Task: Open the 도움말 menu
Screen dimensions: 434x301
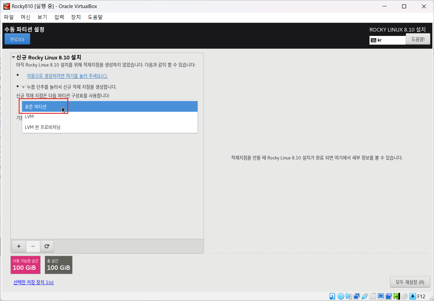Action: (95, 17)
